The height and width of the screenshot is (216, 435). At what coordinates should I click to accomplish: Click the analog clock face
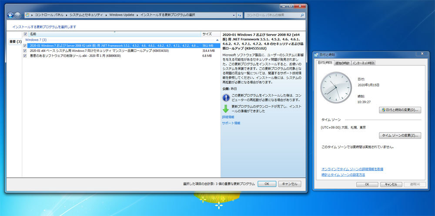point(336,88)
